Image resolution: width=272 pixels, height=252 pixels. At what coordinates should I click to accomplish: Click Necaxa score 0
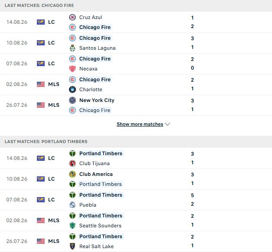click(x=192, y=68)
